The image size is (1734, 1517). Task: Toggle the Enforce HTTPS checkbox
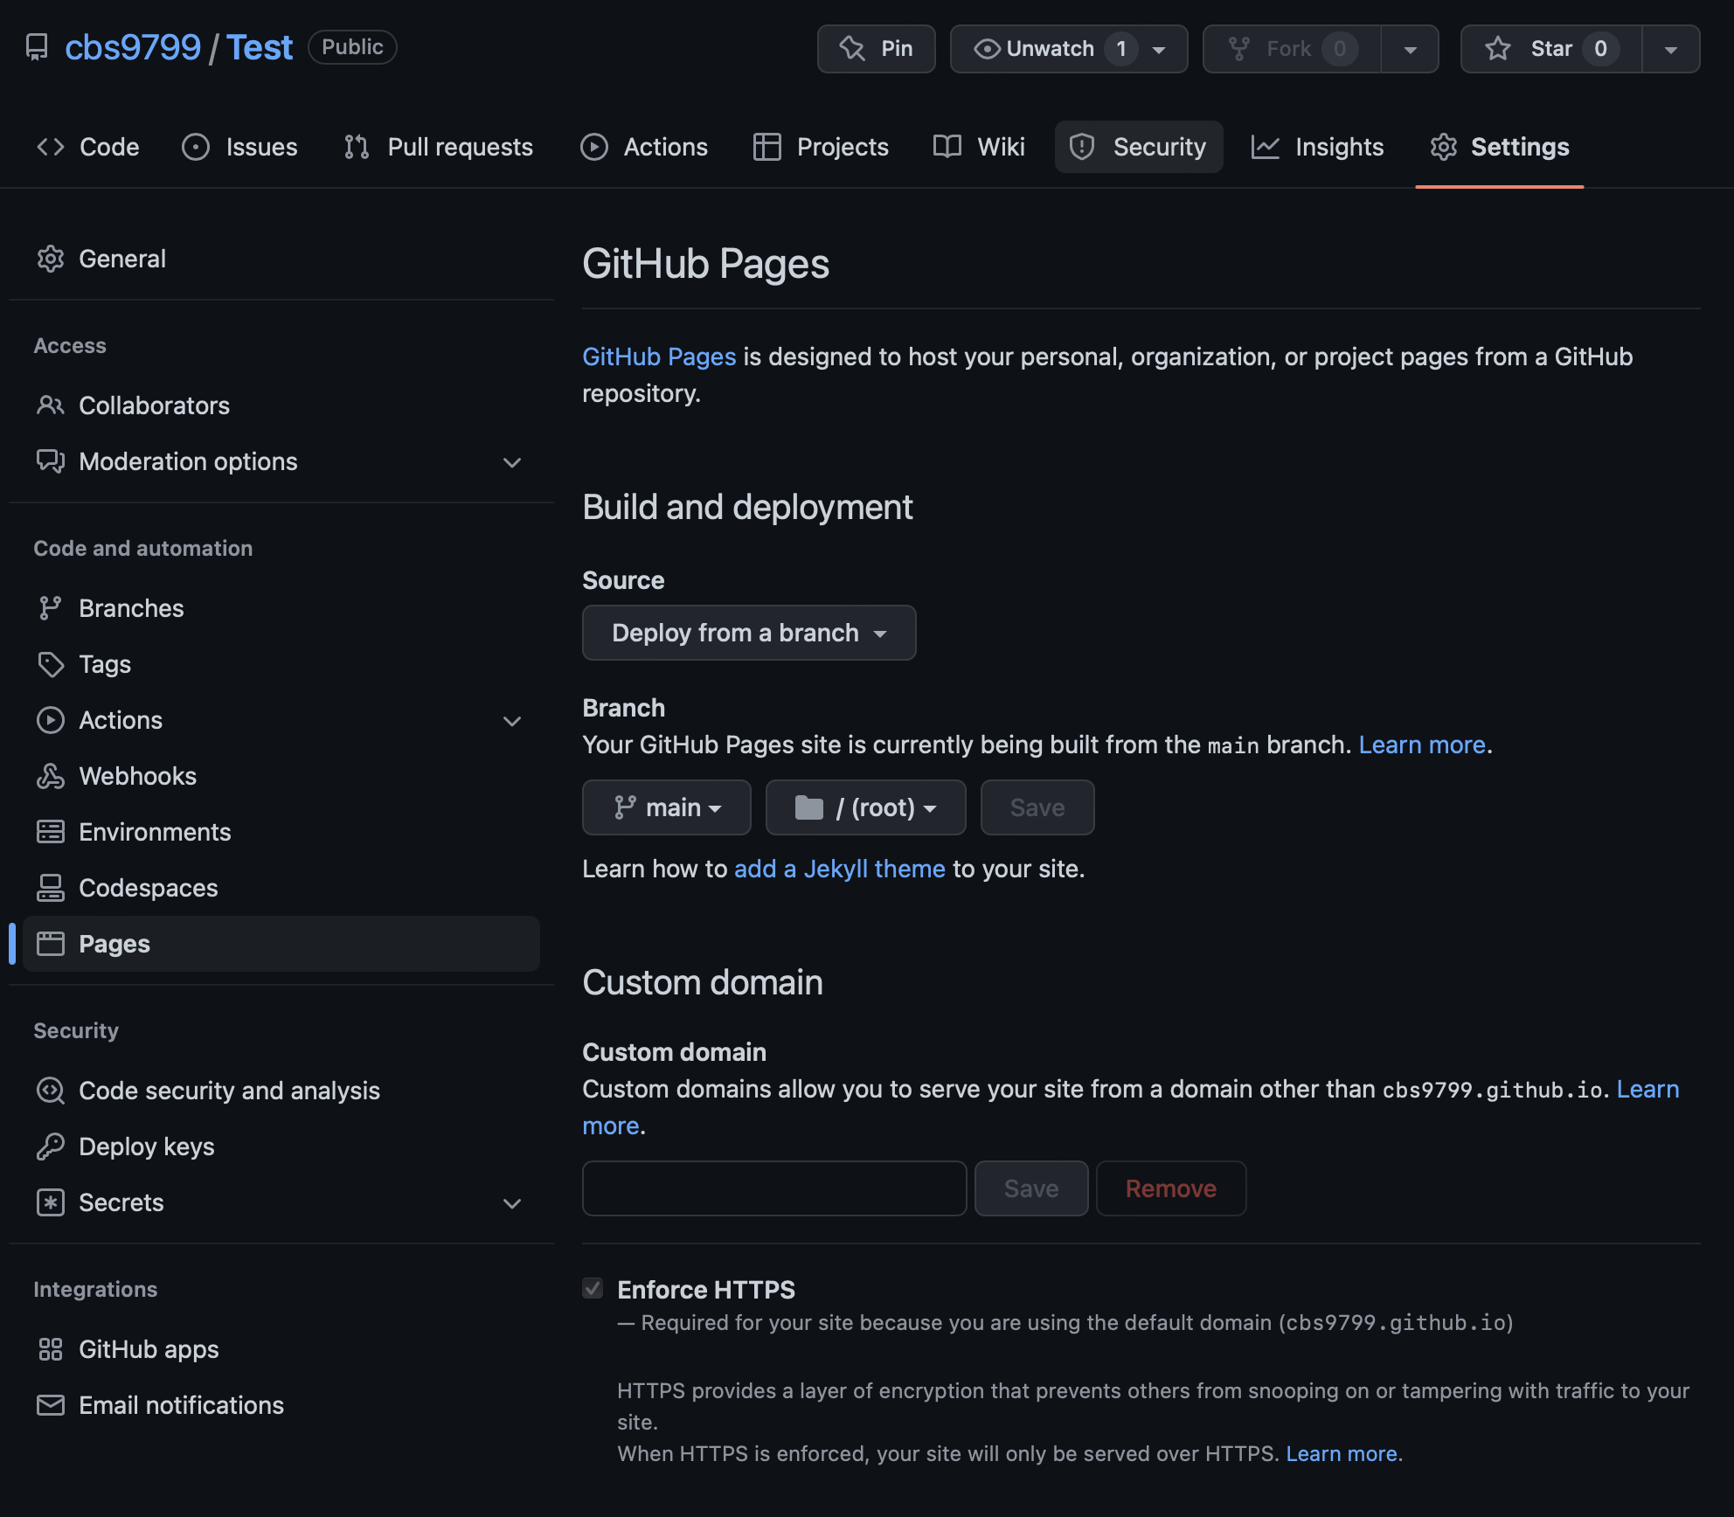coord(593,1288)
